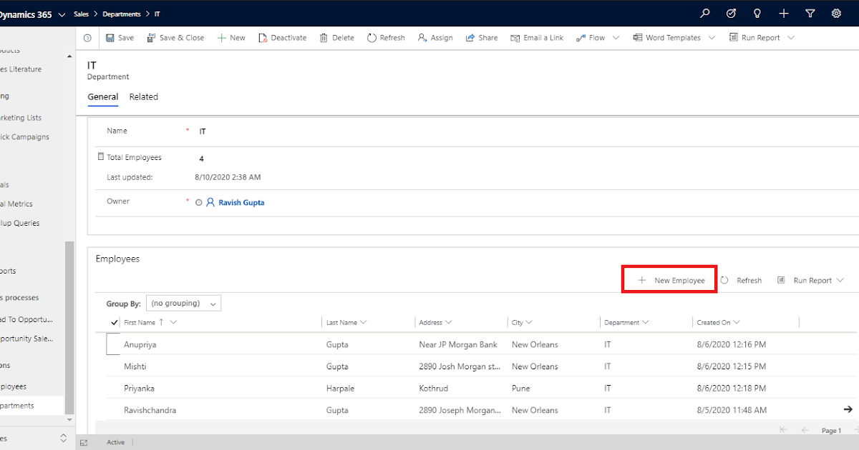This screenshot has width=859, height=450.
Task: Switch to the Related tab
Action: [143, 96]
